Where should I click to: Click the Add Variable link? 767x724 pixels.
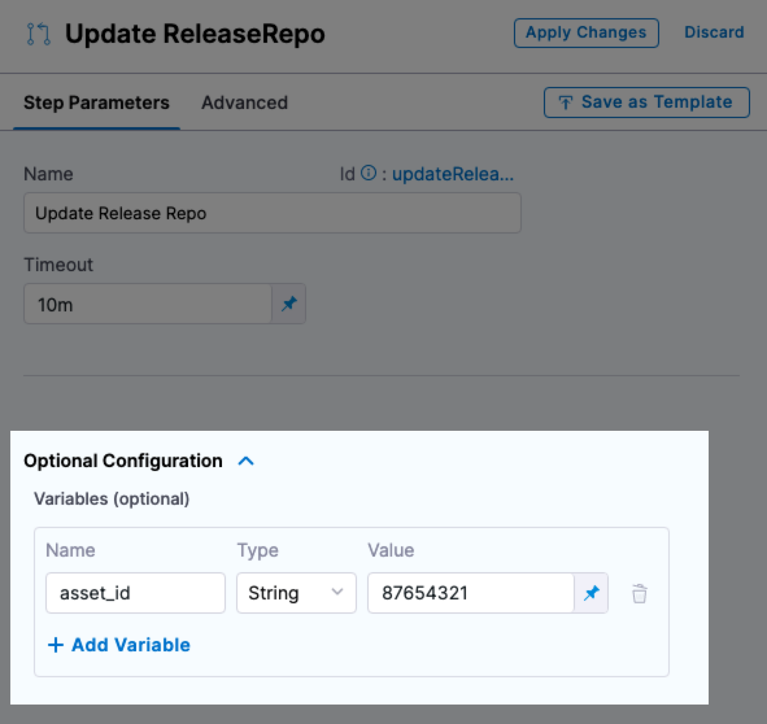click(130, 645)
